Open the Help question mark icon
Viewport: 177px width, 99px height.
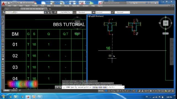coord(155,3)
